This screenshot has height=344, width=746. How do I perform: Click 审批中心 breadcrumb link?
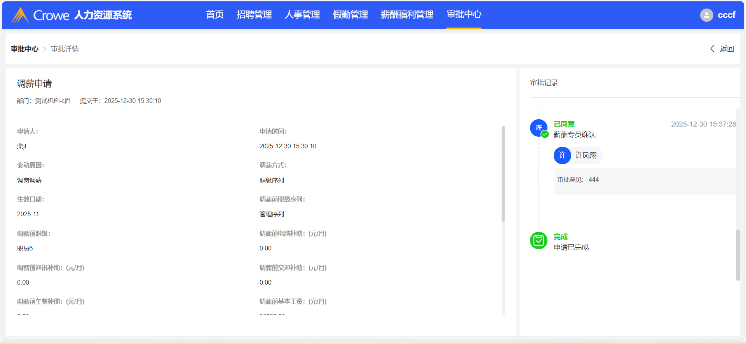[x=24, y=49]
